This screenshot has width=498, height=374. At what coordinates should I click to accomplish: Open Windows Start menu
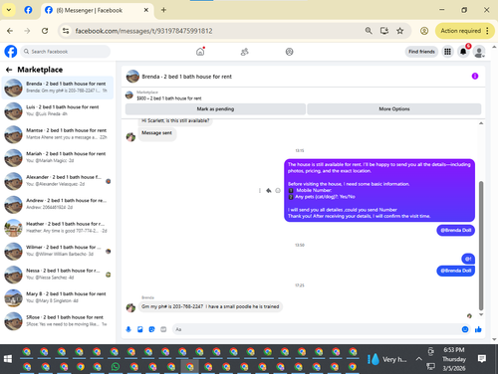[x=8, y=359]
